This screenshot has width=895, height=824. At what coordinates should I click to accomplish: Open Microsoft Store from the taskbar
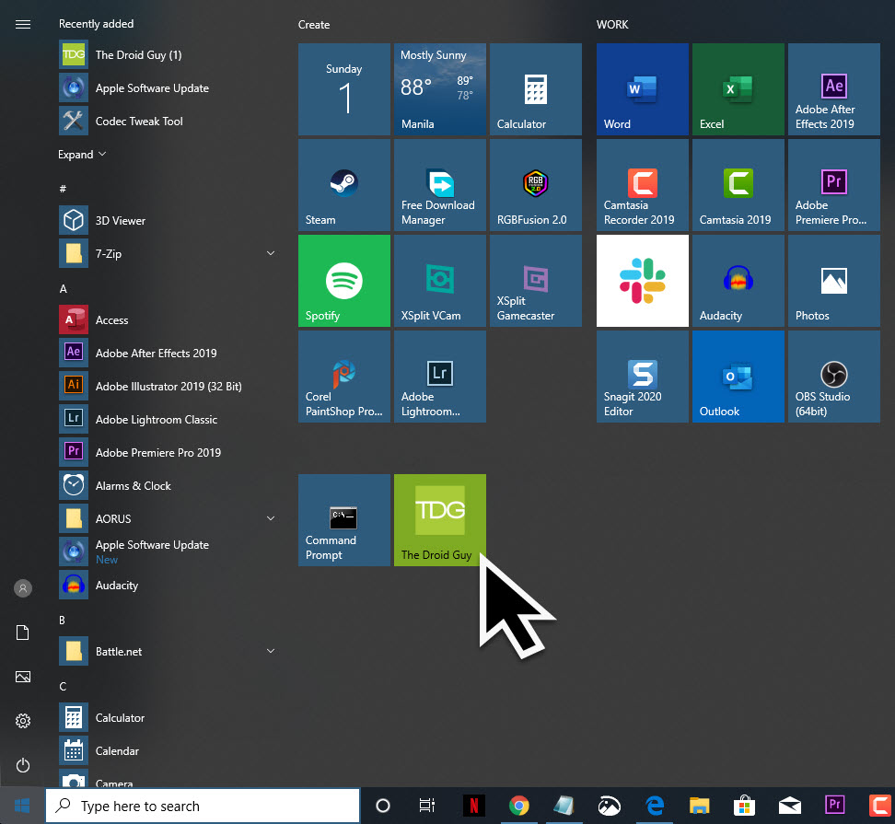coord(744,806)
